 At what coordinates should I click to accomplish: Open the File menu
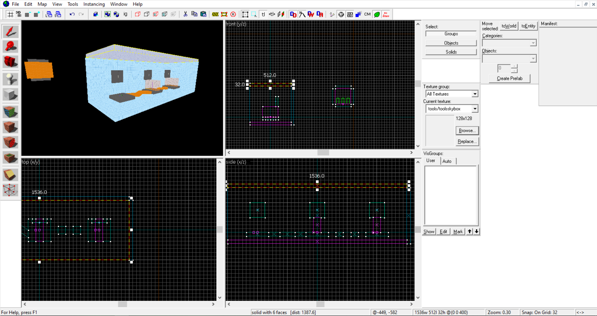click(x=16, y=4)
